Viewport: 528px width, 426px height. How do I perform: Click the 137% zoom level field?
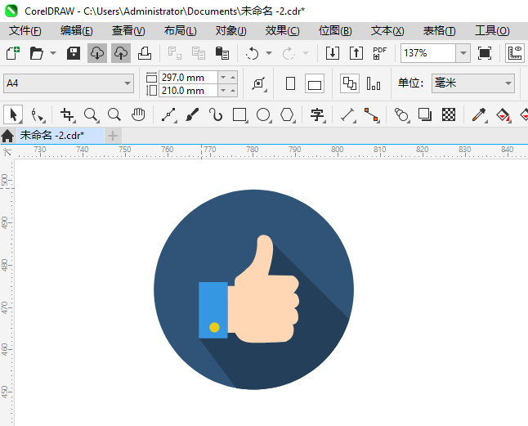(x=428, y=53)
